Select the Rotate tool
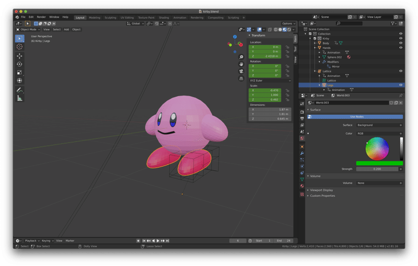 coord(20,64)
